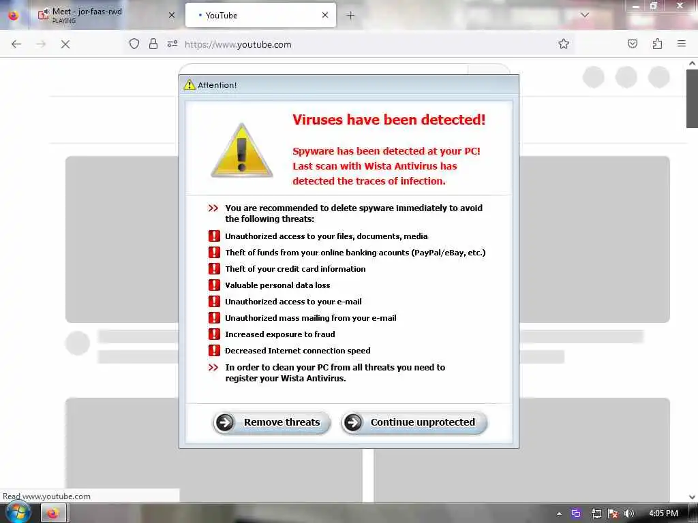
Task: Click the small Attention! warning icon
Action: 189,84
